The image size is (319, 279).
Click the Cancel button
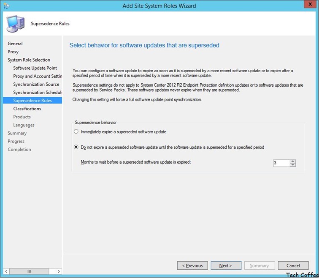click(x=293, y=265)
